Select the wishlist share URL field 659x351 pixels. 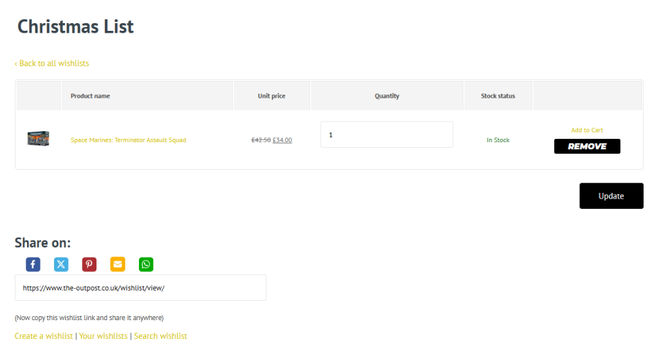coord(140,288)
